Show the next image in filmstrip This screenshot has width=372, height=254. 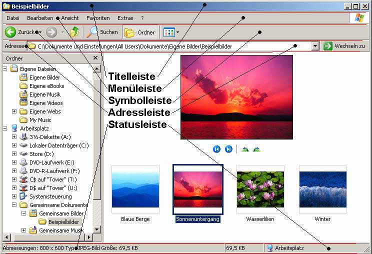228,149
